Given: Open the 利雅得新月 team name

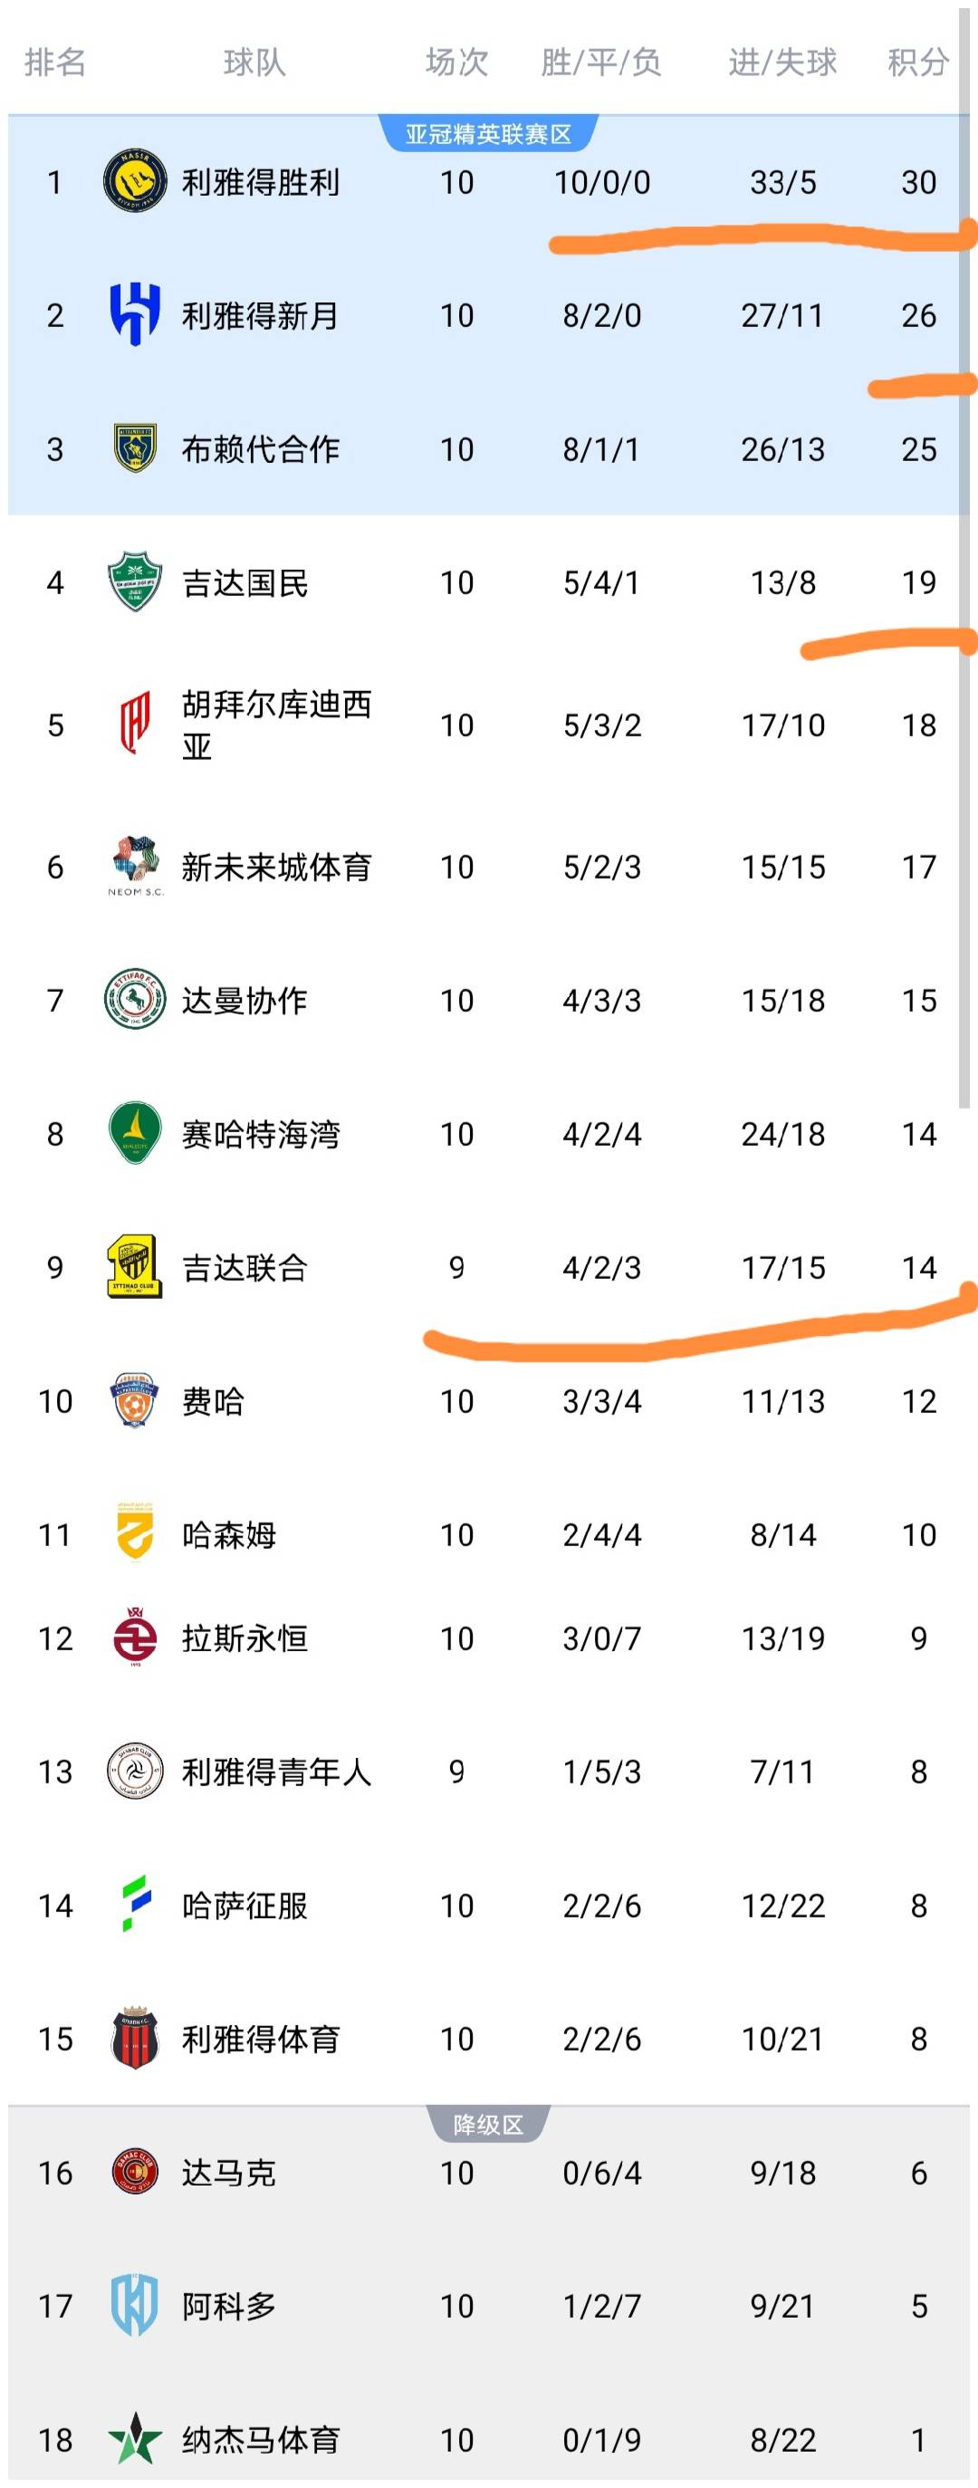Looking at the screenshot, I should (x=261, y=316).
